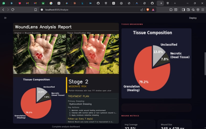Click the Deploy button

[x=193, y=18]
